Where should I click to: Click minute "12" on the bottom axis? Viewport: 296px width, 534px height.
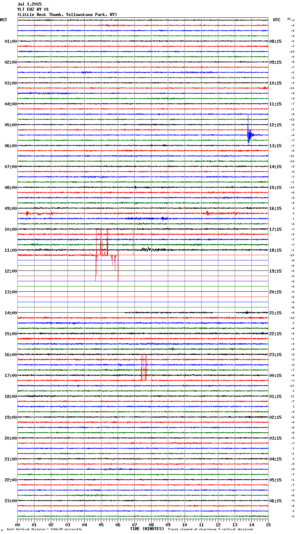click(x=218, y=525)
